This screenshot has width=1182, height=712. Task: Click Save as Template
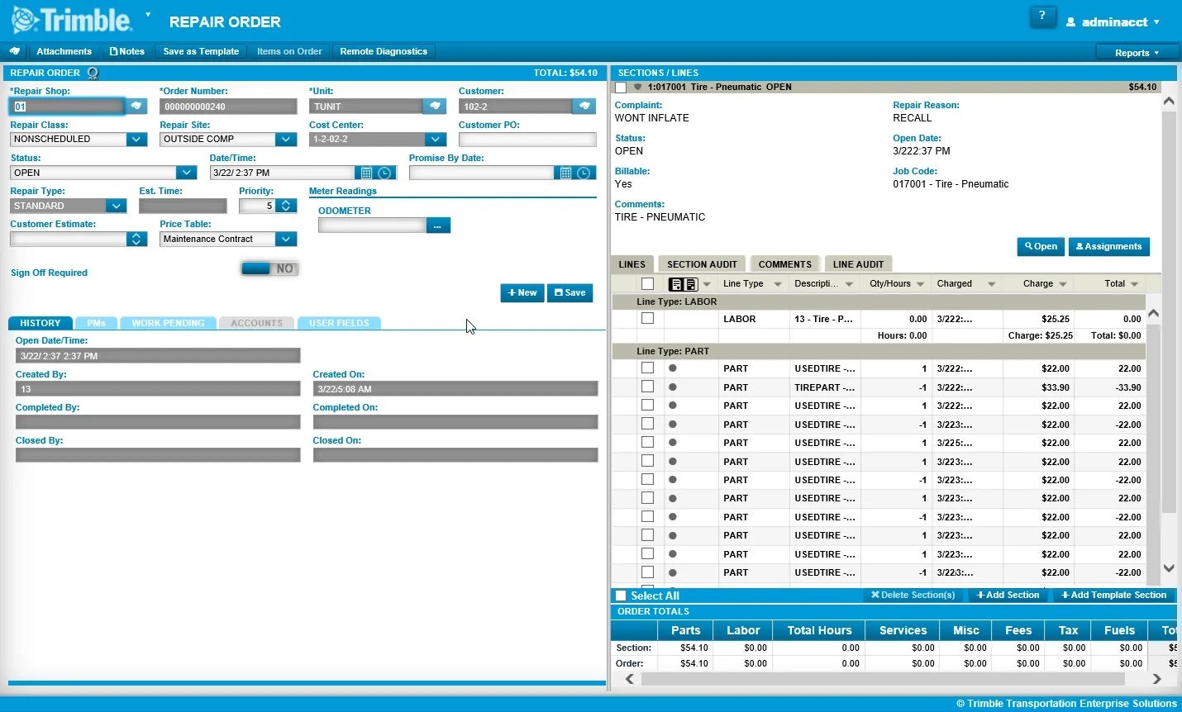coord(201,51)
